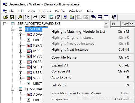The image size is (135, 103).
Task: Expand the WS2_ module node
Action: (21, 78)
